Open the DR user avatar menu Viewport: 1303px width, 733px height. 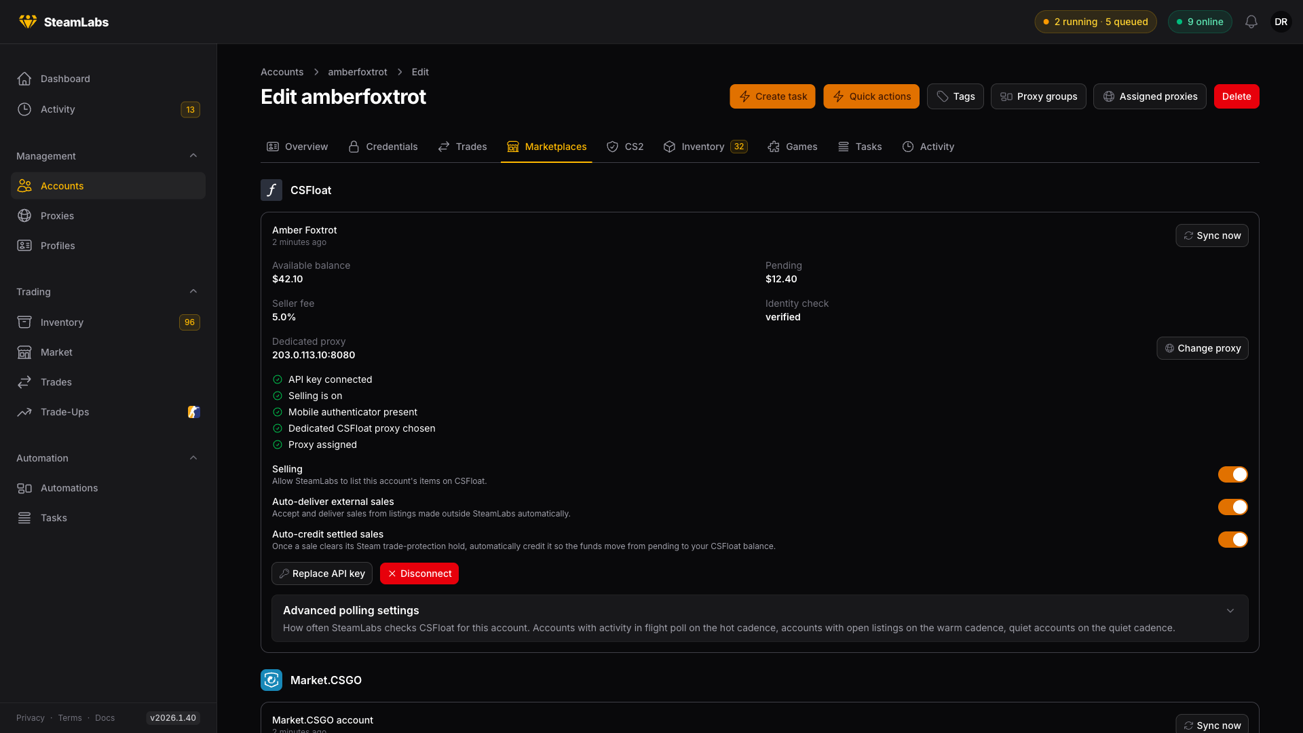pos(1281,22)
